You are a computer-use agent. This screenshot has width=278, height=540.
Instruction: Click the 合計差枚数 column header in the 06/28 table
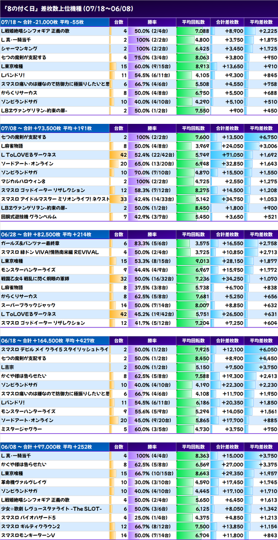[x=228, y=234]
